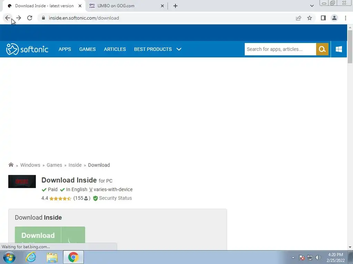Screen dimensions: 353x264
Task: Click the orange search magnifier button
Action: 322,49
